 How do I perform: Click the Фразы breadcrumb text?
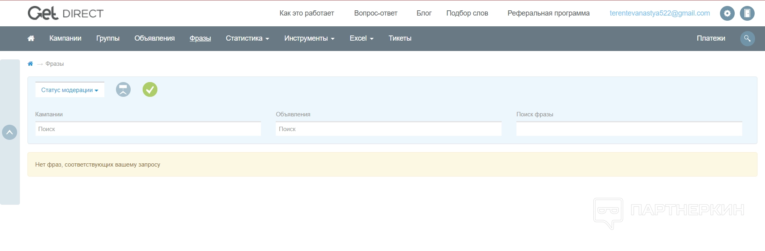point(55,64)
